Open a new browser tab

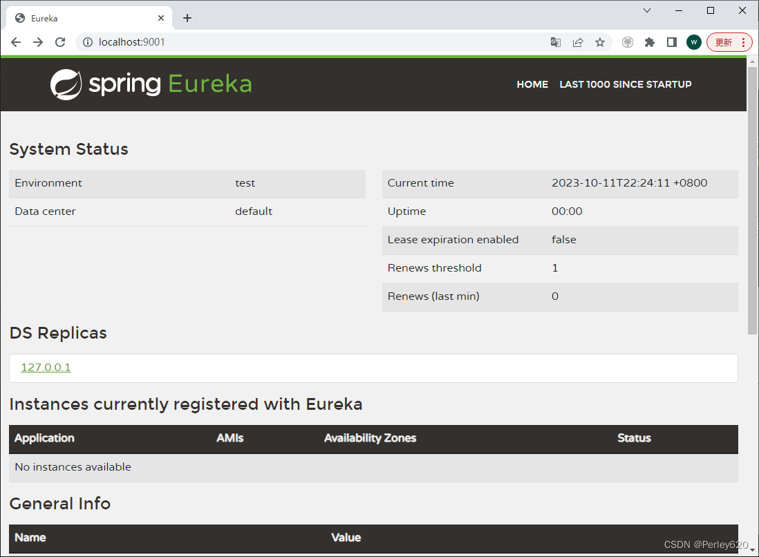tap(187, 18)
